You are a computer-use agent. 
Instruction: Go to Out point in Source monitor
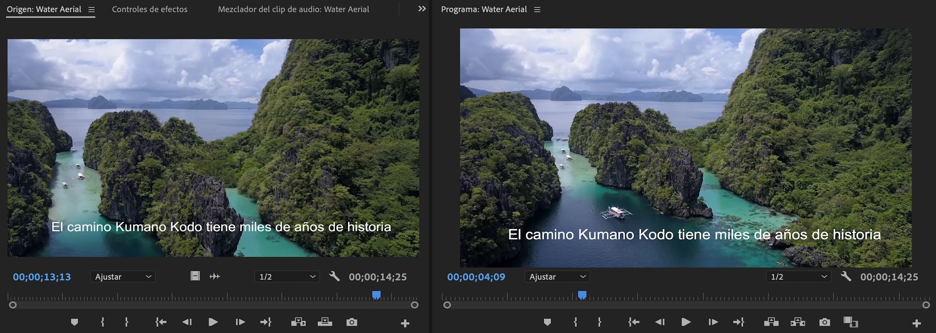click(x=266, y=322)
